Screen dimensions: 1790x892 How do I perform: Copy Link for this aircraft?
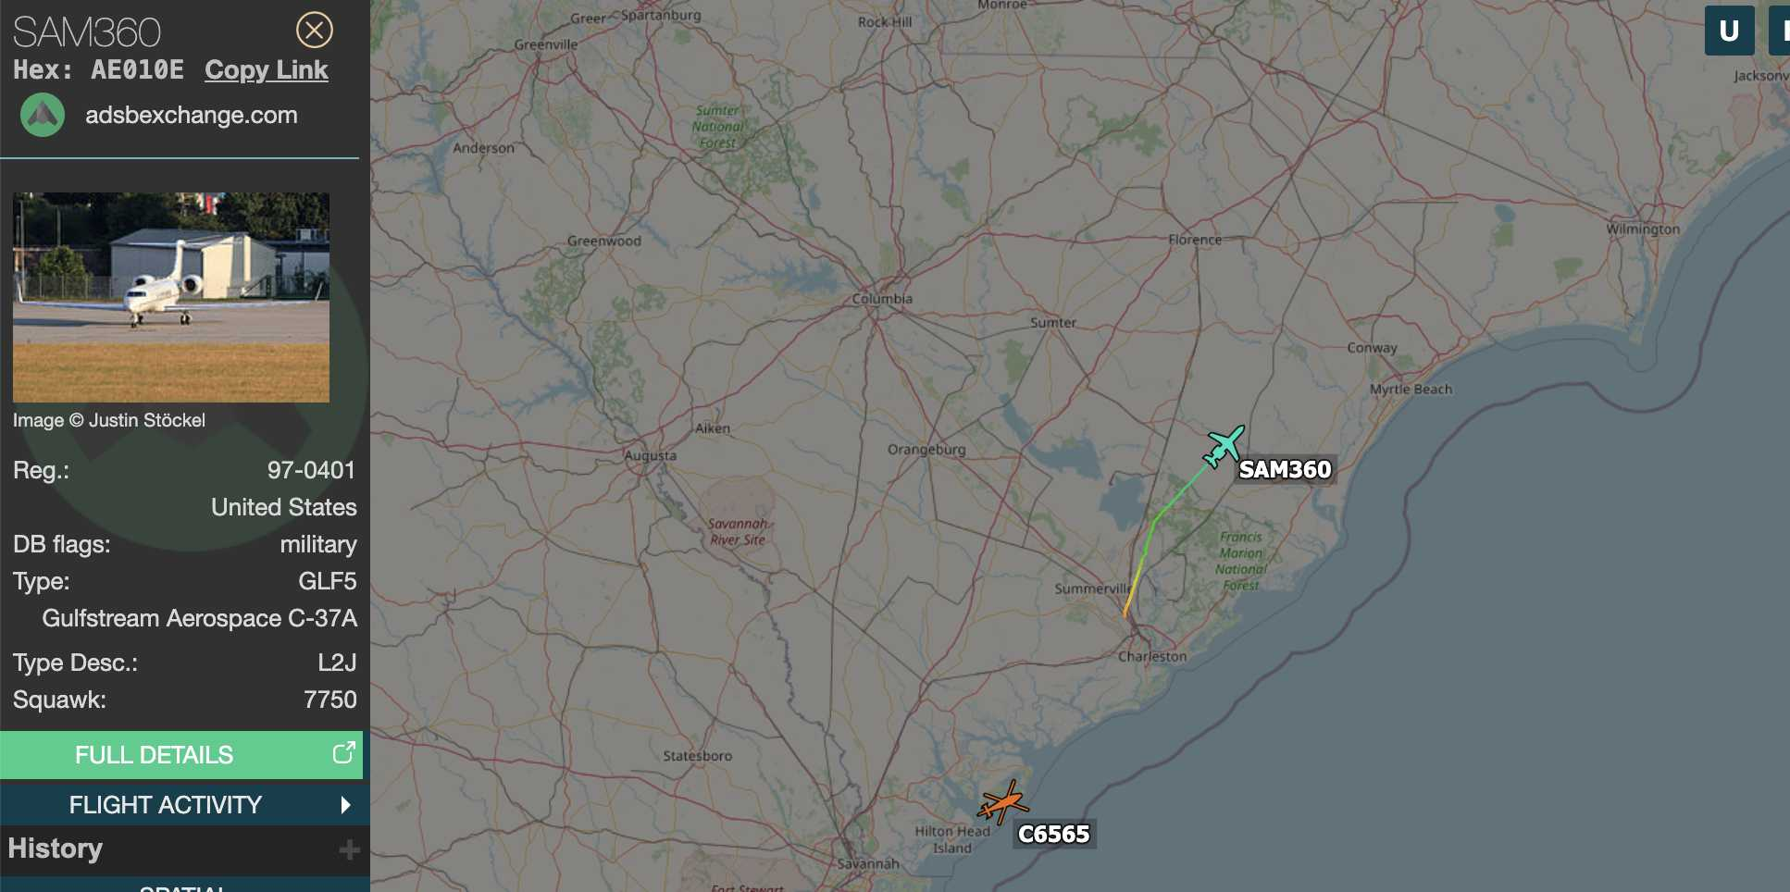pyautogui.click(x=267, y=70)
